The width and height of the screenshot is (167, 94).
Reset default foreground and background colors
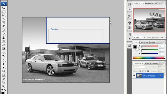click(2, 90)
